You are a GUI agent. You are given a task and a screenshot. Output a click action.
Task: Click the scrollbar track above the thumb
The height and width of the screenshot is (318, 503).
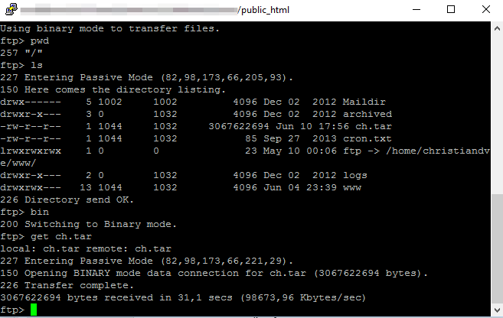click(x=497, y=115)
